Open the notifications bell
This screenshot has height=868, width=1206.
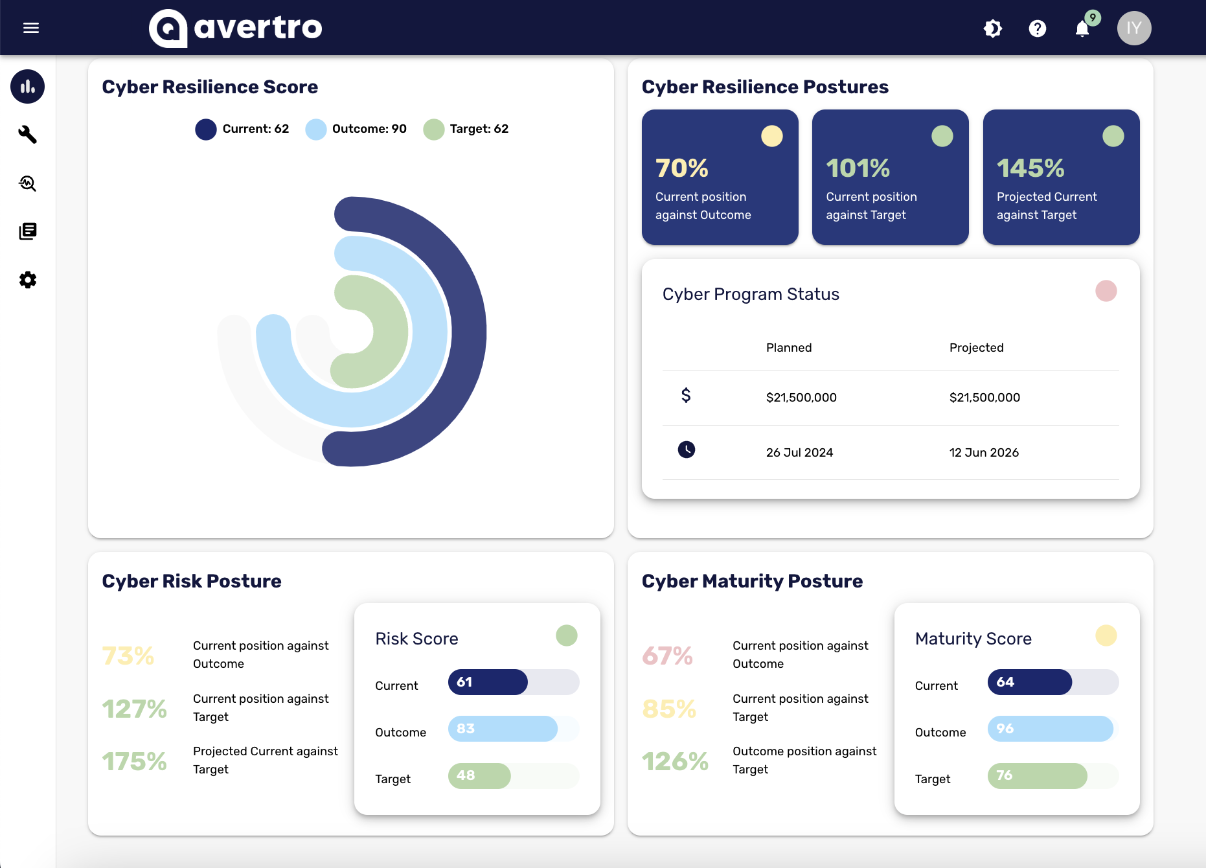coord(1082,29)
